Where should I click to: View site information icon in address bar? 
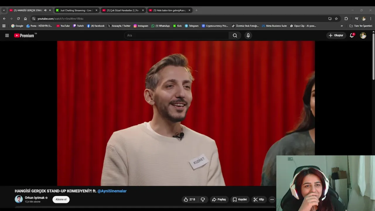(x=34, y=18)
